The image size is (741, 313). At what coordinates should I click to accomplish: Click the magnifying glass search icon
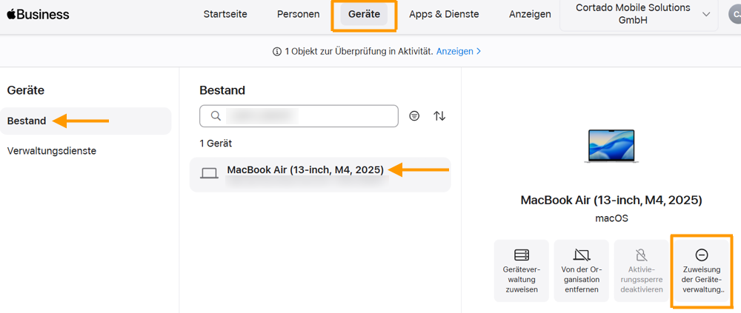(x=216, y=115)
